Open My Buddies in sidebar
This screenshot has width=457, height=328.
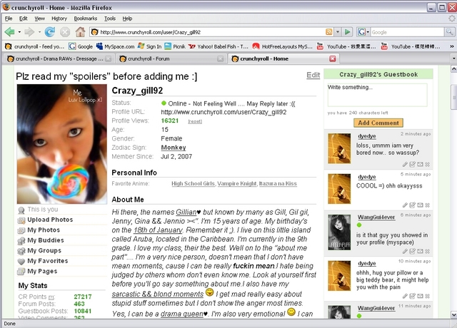pos(46,240)
